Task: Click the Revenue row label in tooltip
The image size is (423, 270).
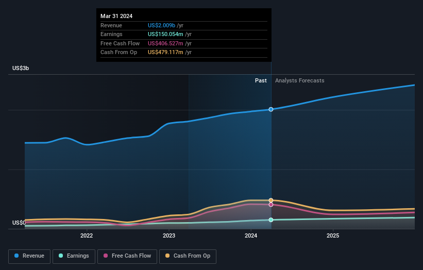Action: (111, 25)
